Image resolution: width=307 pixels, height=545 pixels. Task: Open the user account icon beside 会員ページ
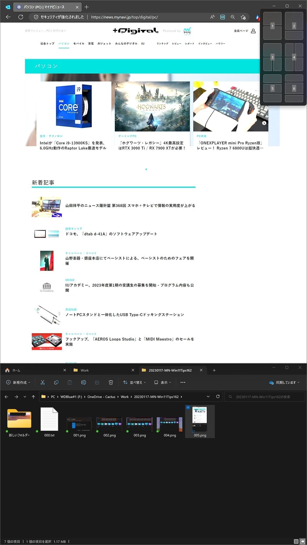tap(253, 31)
